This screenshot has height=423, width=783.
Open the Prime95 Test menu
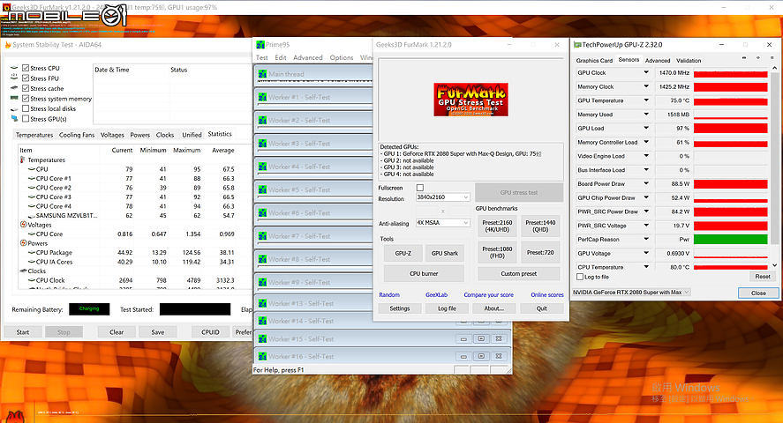[261, 58]
